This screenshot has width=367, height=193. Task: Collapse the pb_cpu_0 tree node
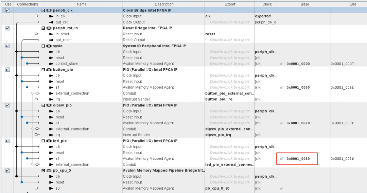point(43,171)
